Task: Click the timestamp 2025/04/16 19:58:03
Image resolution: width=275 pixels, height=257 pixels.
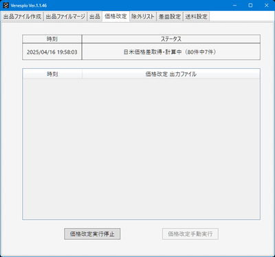Action: pyautogui.click(x=52, y=52)
